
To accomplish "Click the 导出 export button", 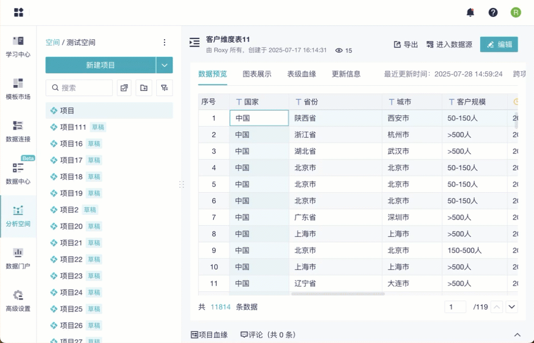I will point(406,44).
